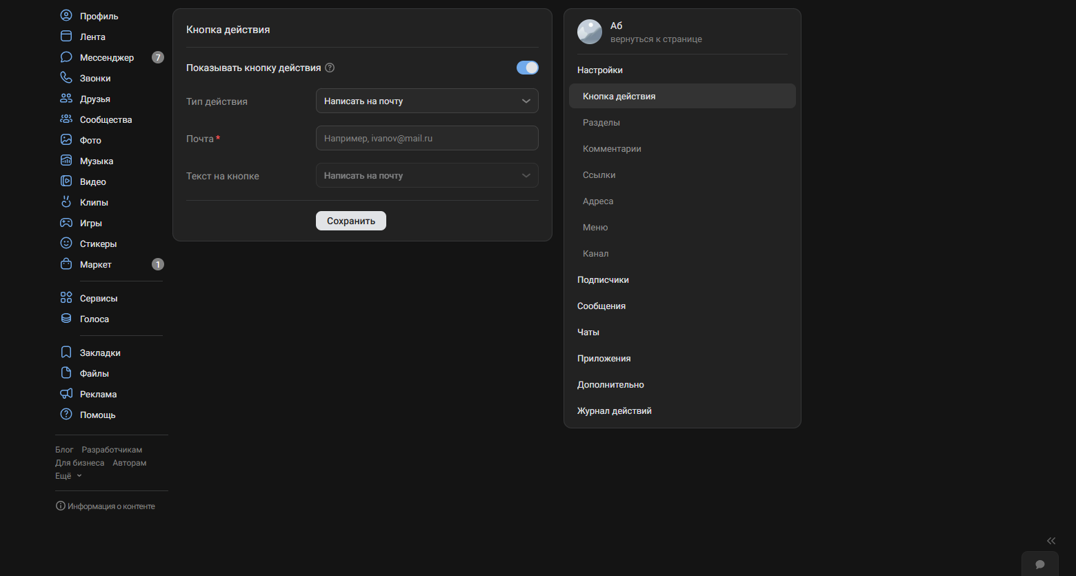Open the Помощь question mark icon

coord(66,414)
